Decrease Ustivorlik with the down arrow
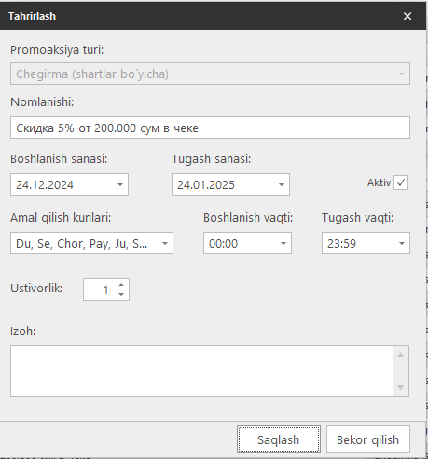The image size is (428, 459). pyautogui.click(x=121, y=294)
